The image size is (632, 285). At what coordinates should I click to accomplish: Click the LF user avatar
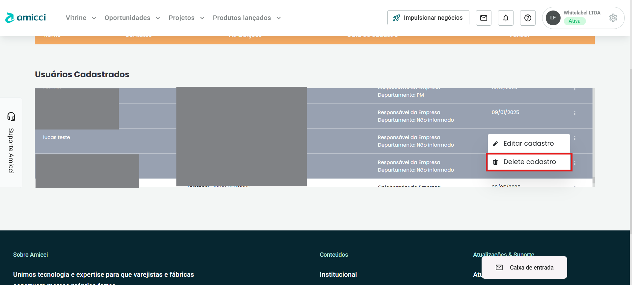click(553, 18)
